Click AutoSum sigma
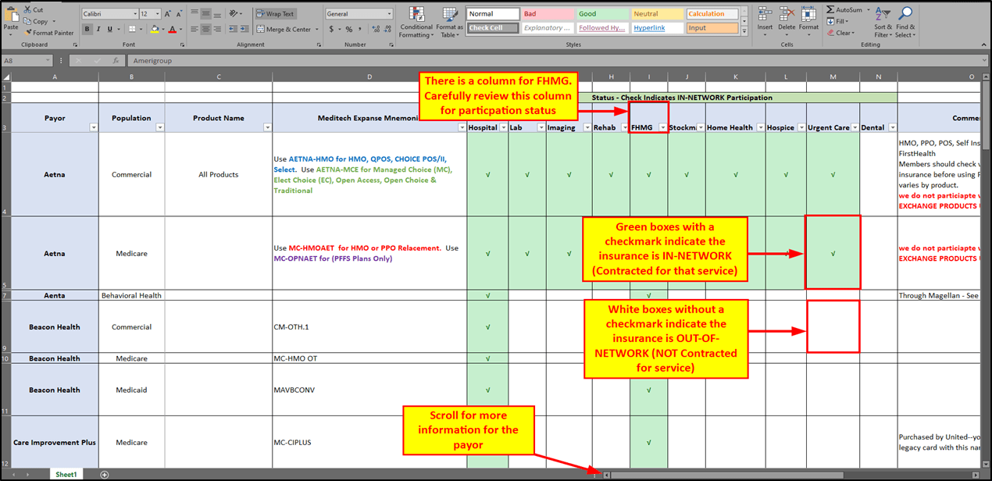The image size is (992, 481). point(846,10)
